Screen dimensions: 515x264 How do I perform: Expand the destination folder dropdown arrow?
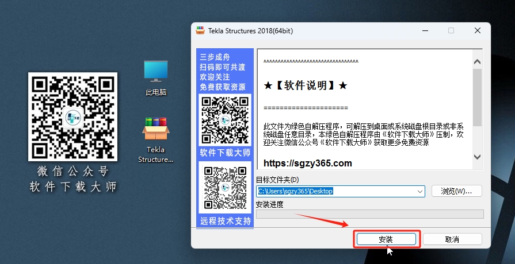419,191
